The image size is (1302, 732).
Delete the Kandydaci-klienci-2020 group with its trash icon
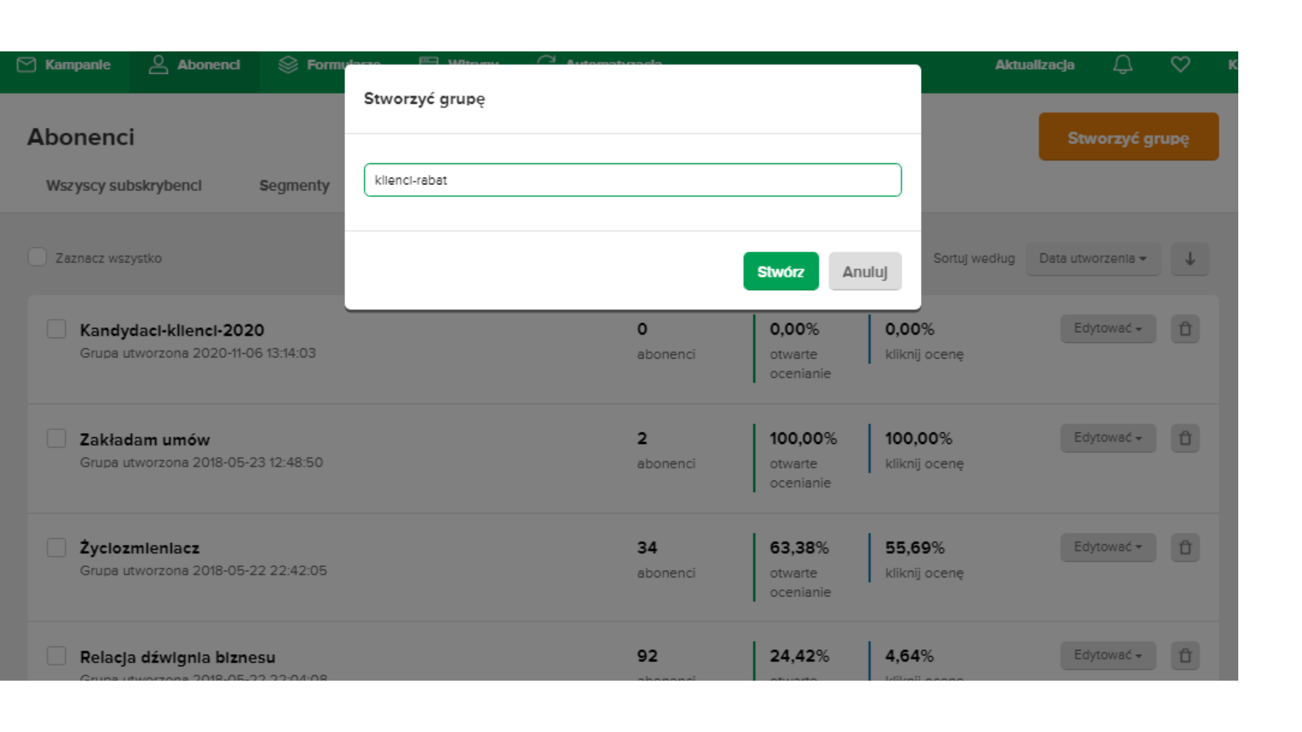[1185, 329]
